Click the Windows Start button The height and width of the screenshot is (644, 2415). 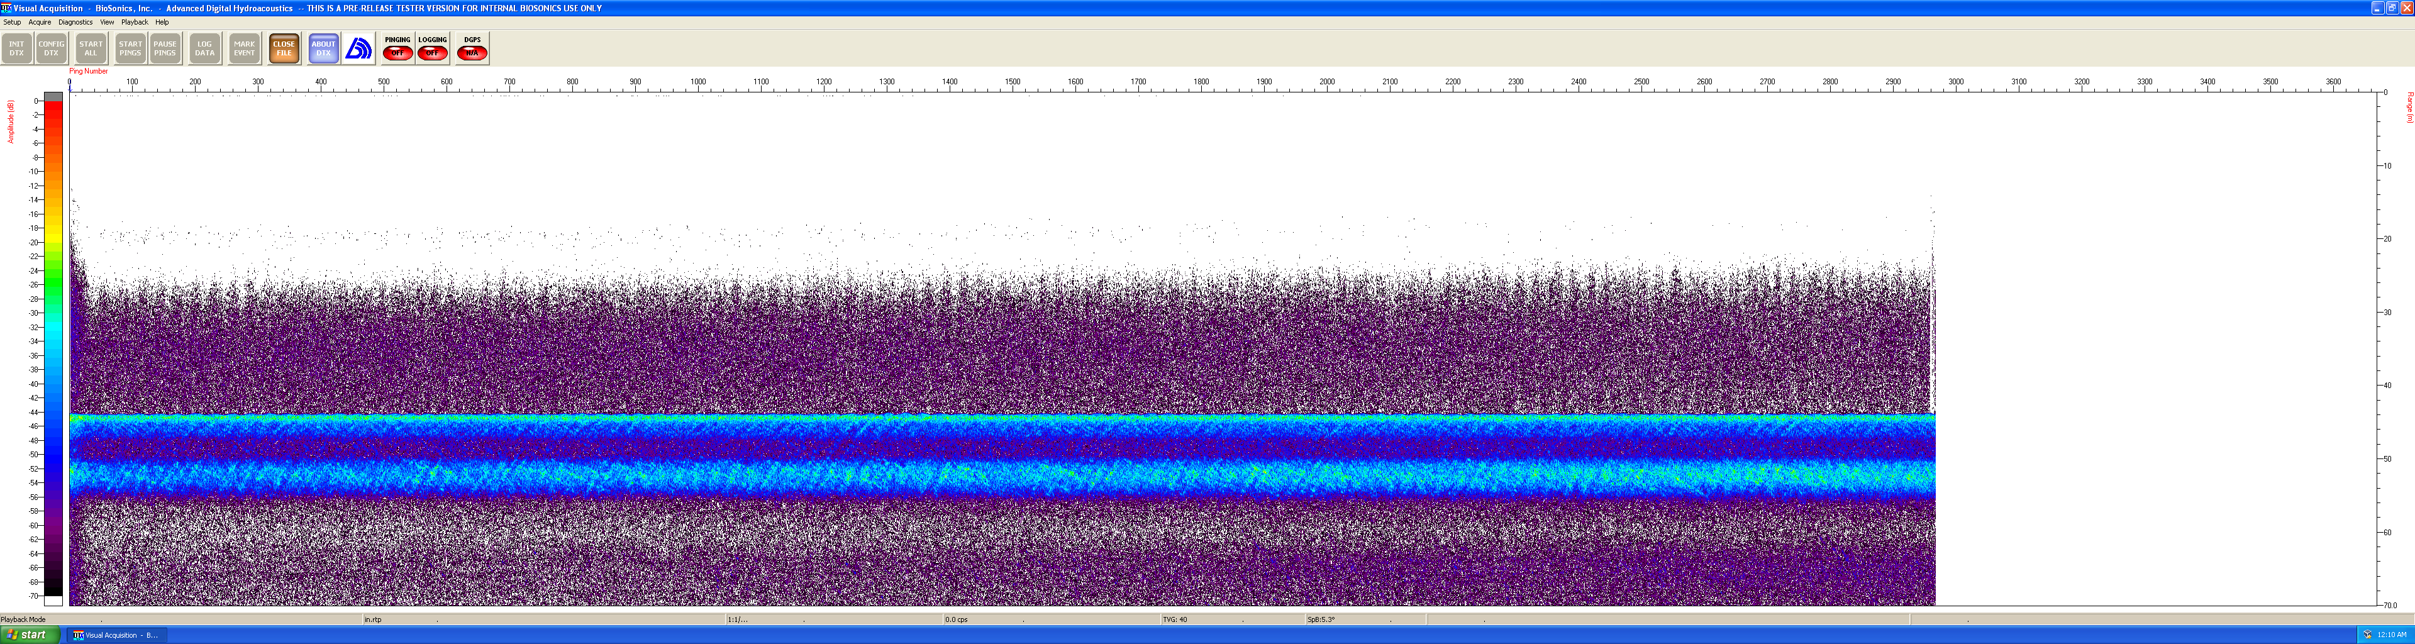[x=30, y=635]
